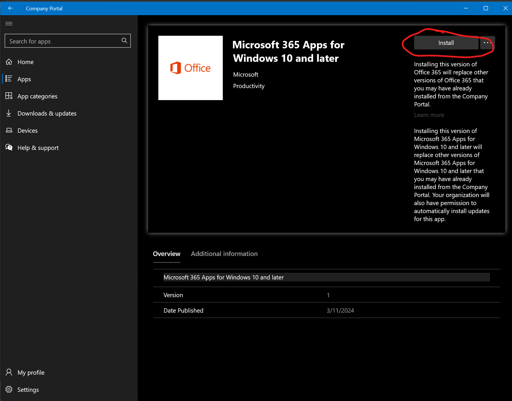Click the Home house icon

9,62
